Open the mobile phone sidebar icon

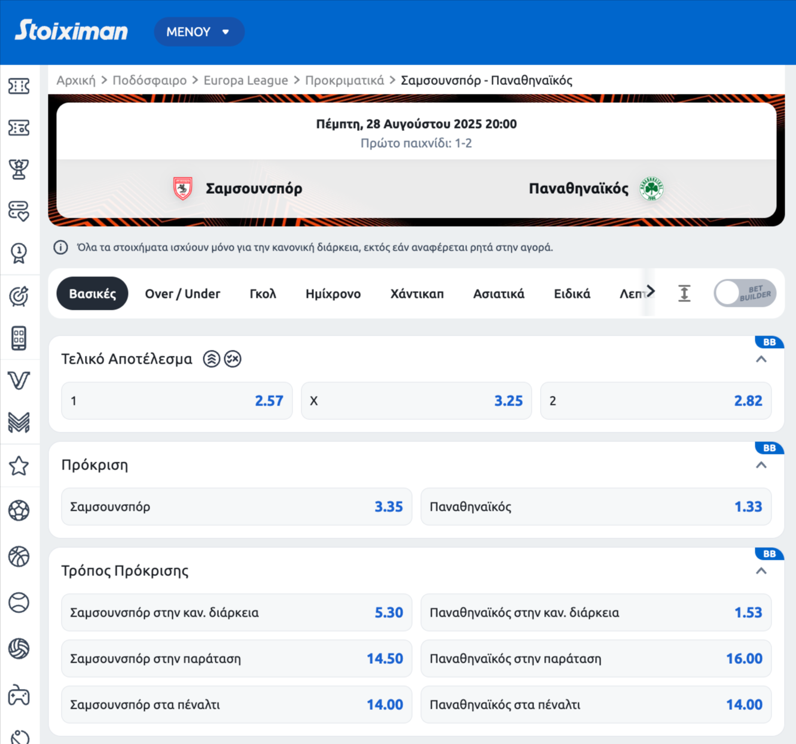(x=19, y=338)
